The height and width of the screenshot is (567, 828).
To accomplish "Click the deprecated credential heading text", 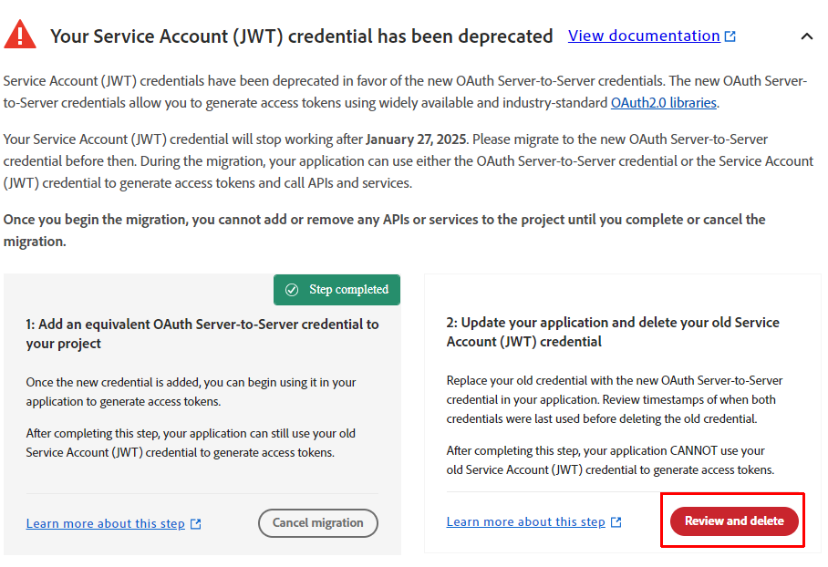I will tap(301, 36).
